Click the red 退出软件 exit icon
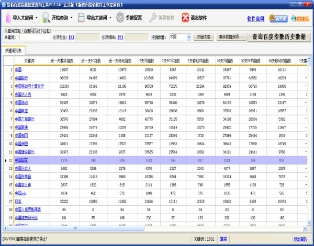 tap(186, 18)
